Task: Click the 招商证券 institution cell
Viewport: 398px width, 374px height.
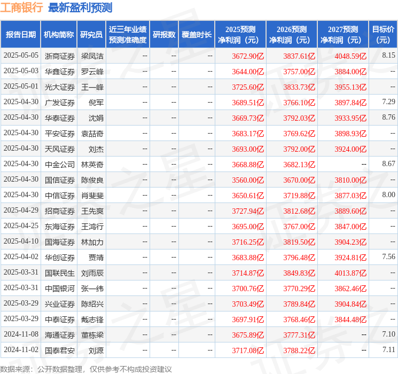Action: (x=60, y=211)
